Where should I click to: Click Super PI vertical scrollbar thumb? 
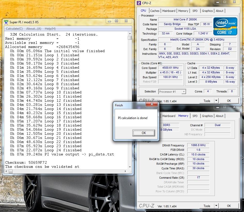pyautogui.click(x=130, y=38)
